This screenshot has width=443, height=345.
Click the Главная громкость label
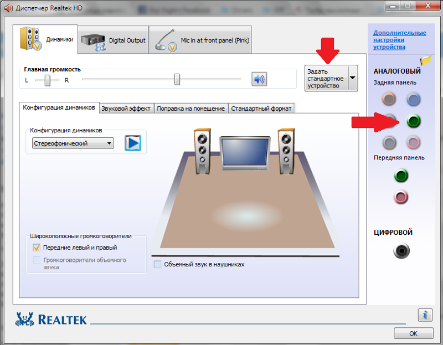point(52,69)
